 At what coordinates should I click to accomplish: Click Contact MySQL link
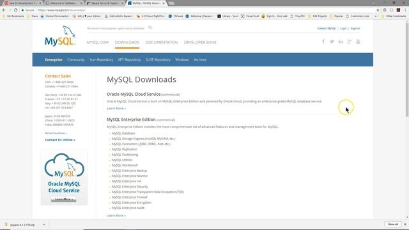click(327, 28)
